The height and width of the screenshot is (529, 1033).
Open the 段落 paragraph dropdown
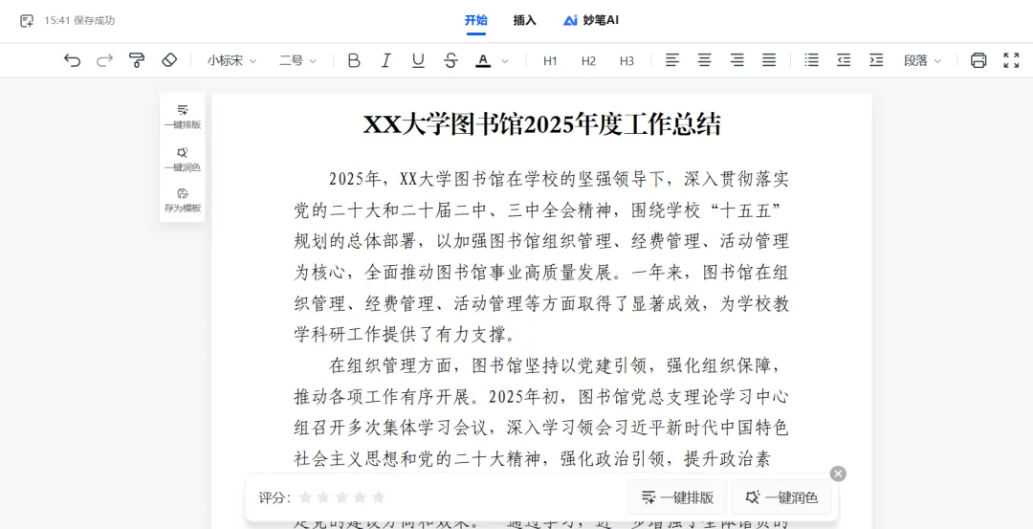tap(922, 60)
